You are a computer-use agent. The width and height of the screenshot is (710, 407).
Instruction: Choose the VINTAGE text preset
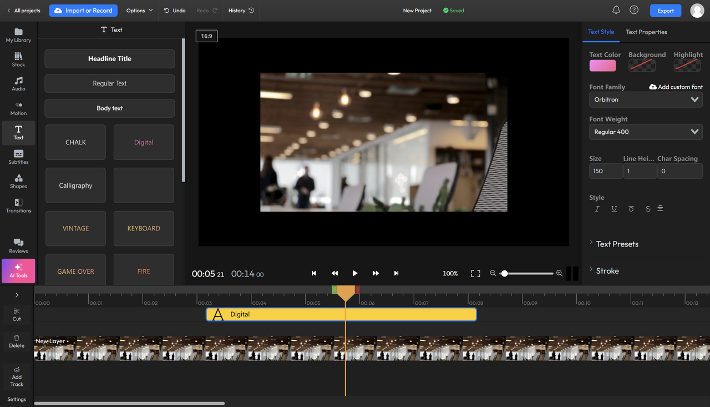75,228
